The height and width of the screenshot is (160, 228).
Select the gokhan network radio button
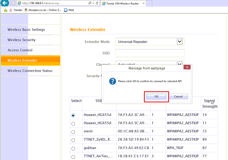pyautogui.click(x=73, y=149)
